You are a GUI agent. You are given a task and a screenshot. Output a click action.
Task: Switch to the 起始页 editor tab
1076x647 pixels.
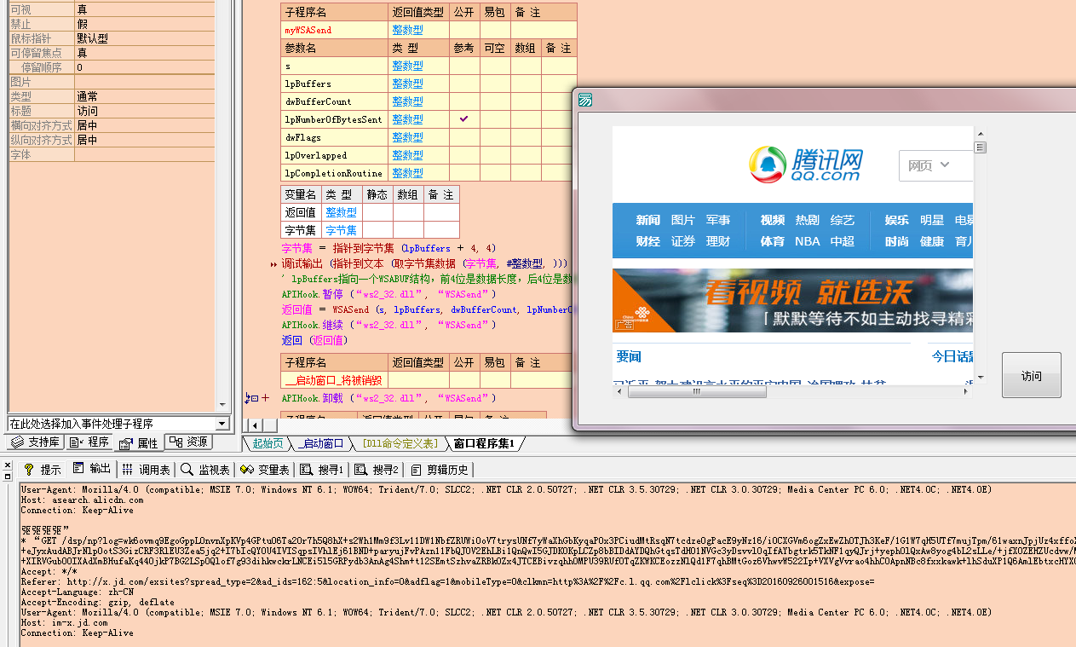[x=268, y=443]
